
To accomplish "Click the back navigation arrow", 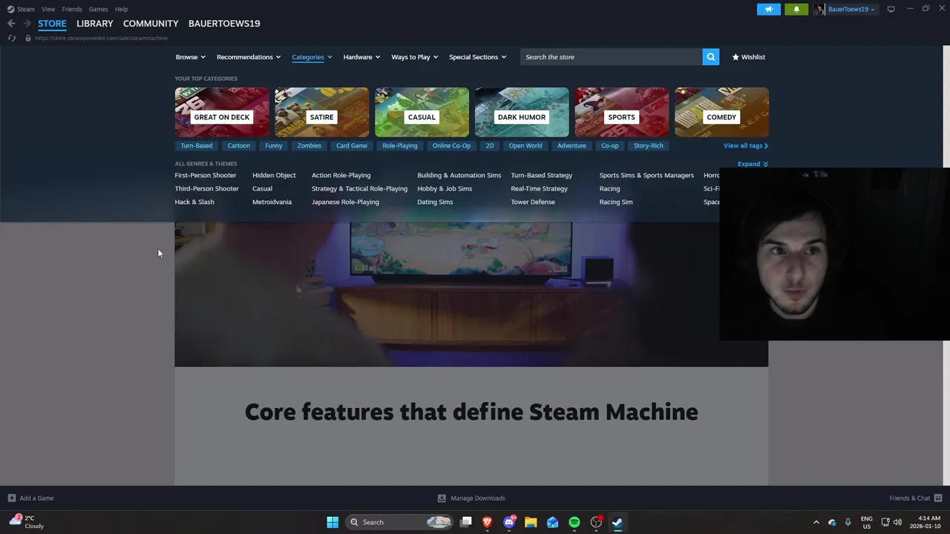I will point(11,24).
